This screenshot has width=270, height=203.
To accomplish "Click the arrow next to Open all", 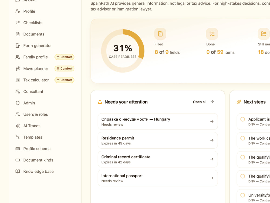I will click(x=212, y=102).
